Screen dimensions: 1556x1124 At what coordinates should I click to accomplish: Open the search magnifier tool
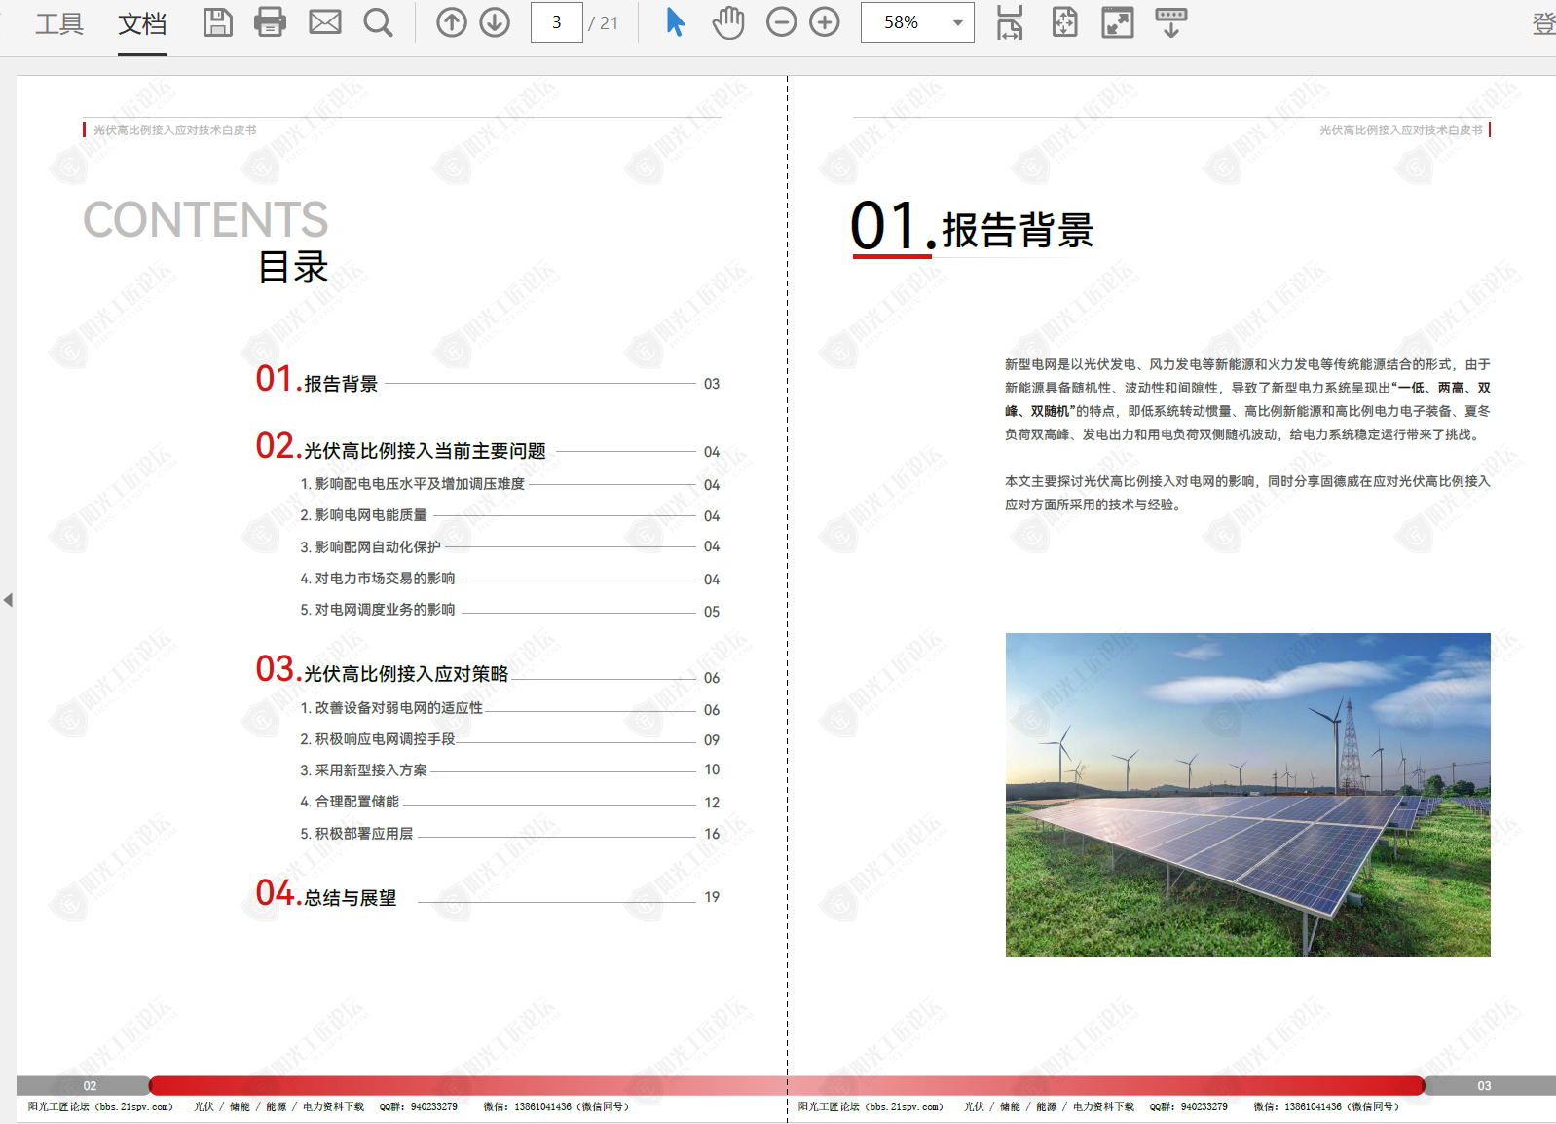point(378,22)
